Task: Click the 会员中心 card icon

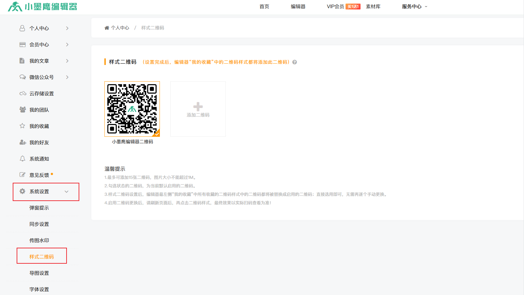Action: (23, 45)
